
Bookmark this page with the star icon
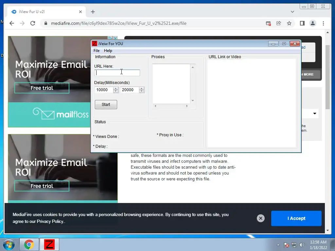pyautogui.click(x=289, y=23)
